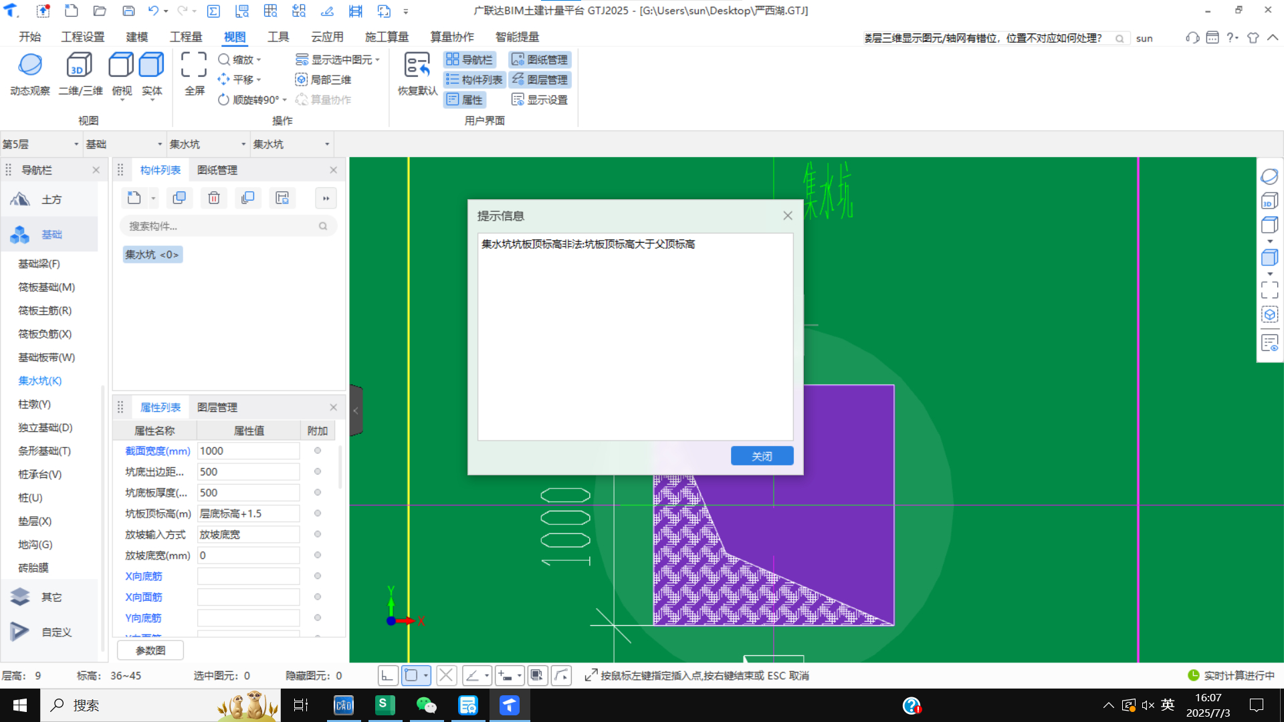Click the save icon in quick toolbar
Viewport: 1284px width, 722px height.
[128, 11]
